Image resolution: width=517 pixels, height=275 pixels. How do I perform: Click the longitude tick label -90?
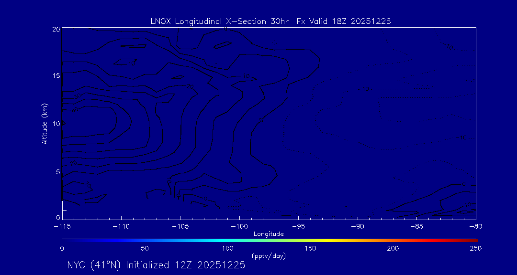pyautogui.click(x=358, y=227)
